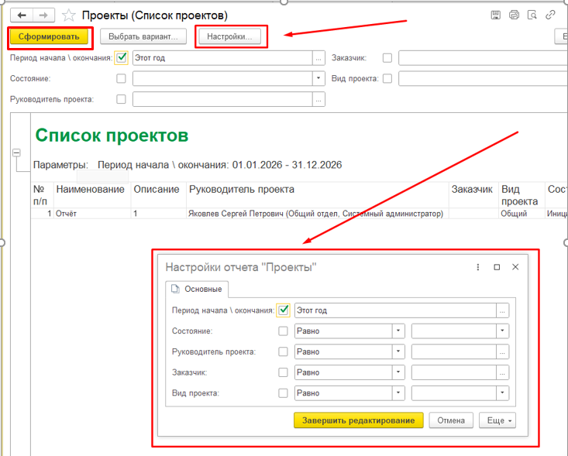Select the Общий project type cell
Screen dimensions: 568x456
coord(522,214)
